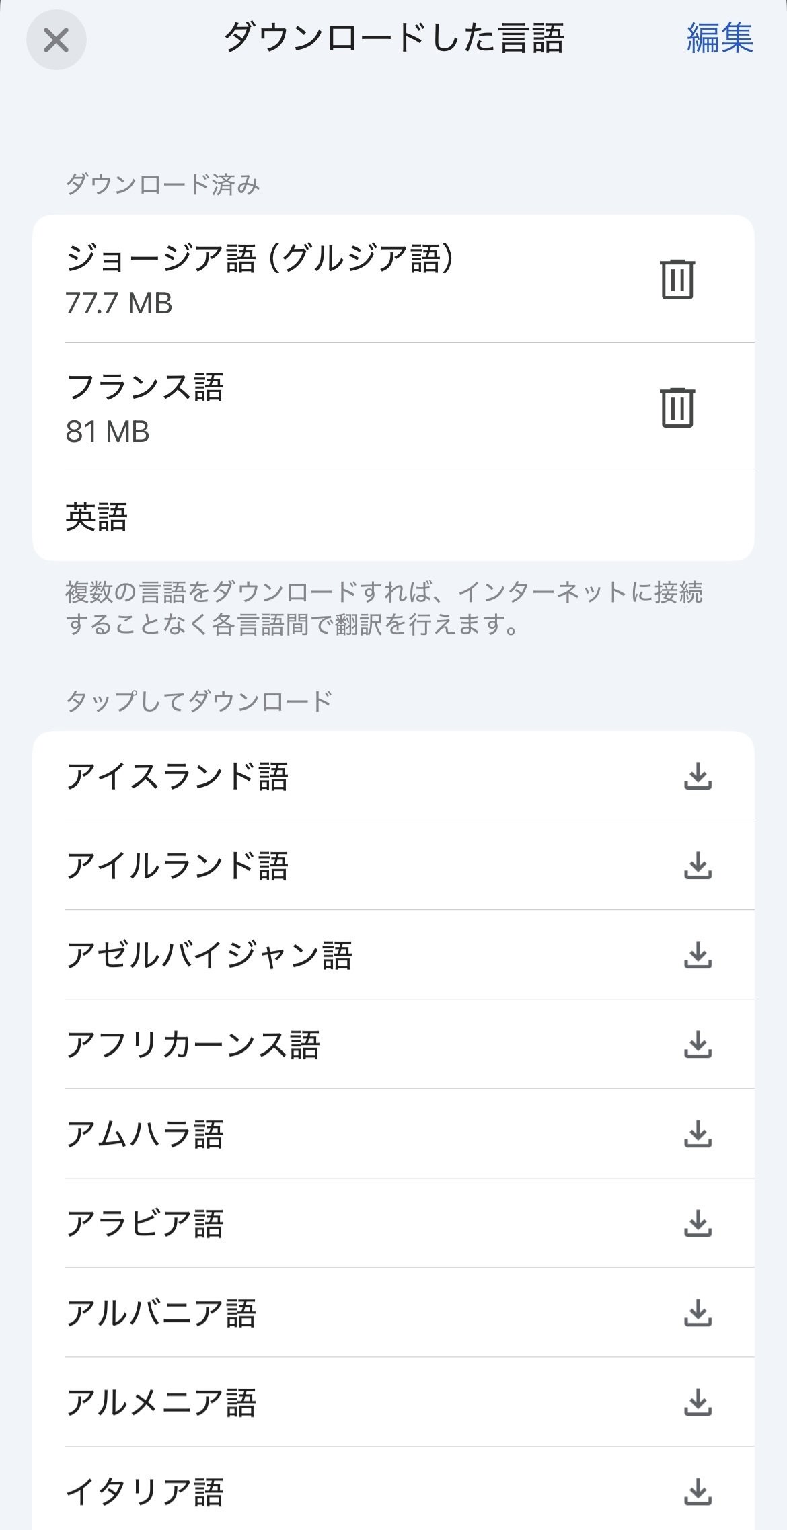Download the アムハラ語 language pack

[698, 1134]
